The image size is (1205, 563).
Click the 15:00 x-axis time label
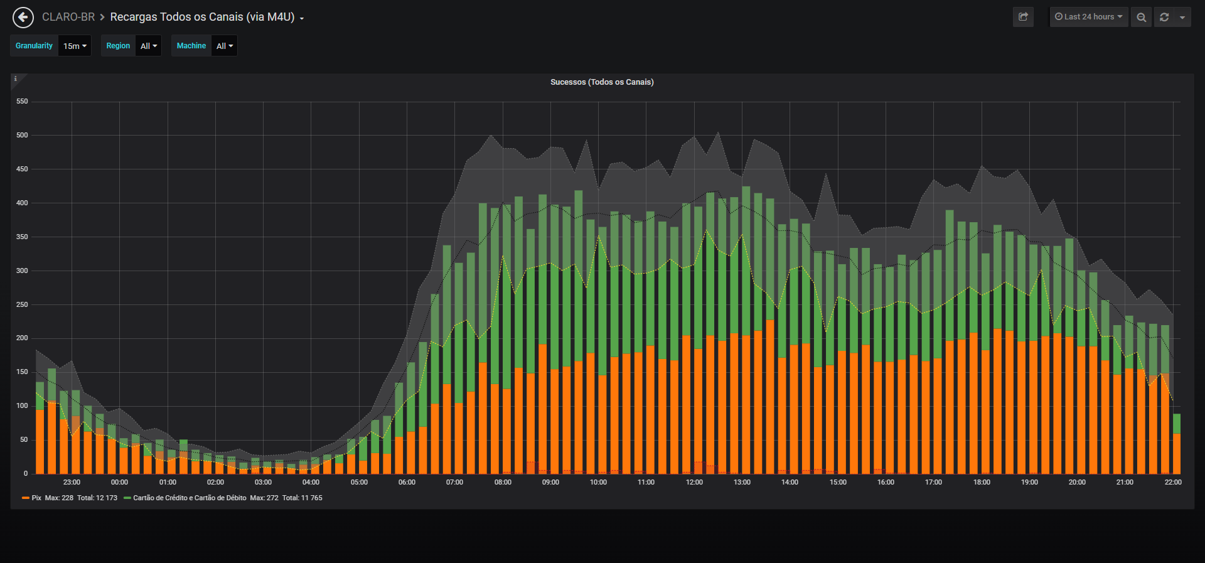tap(838, 482)
